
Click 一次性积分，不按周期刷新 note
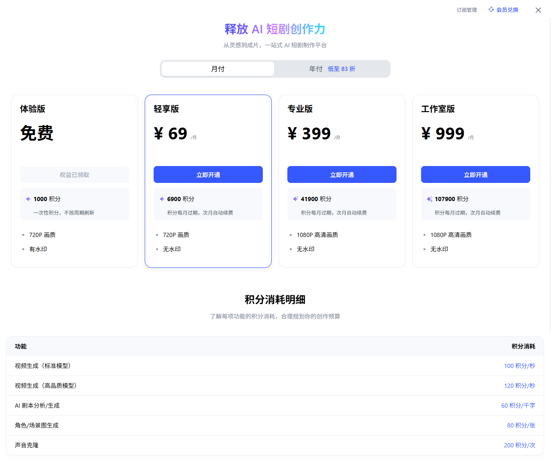(64, 213)
